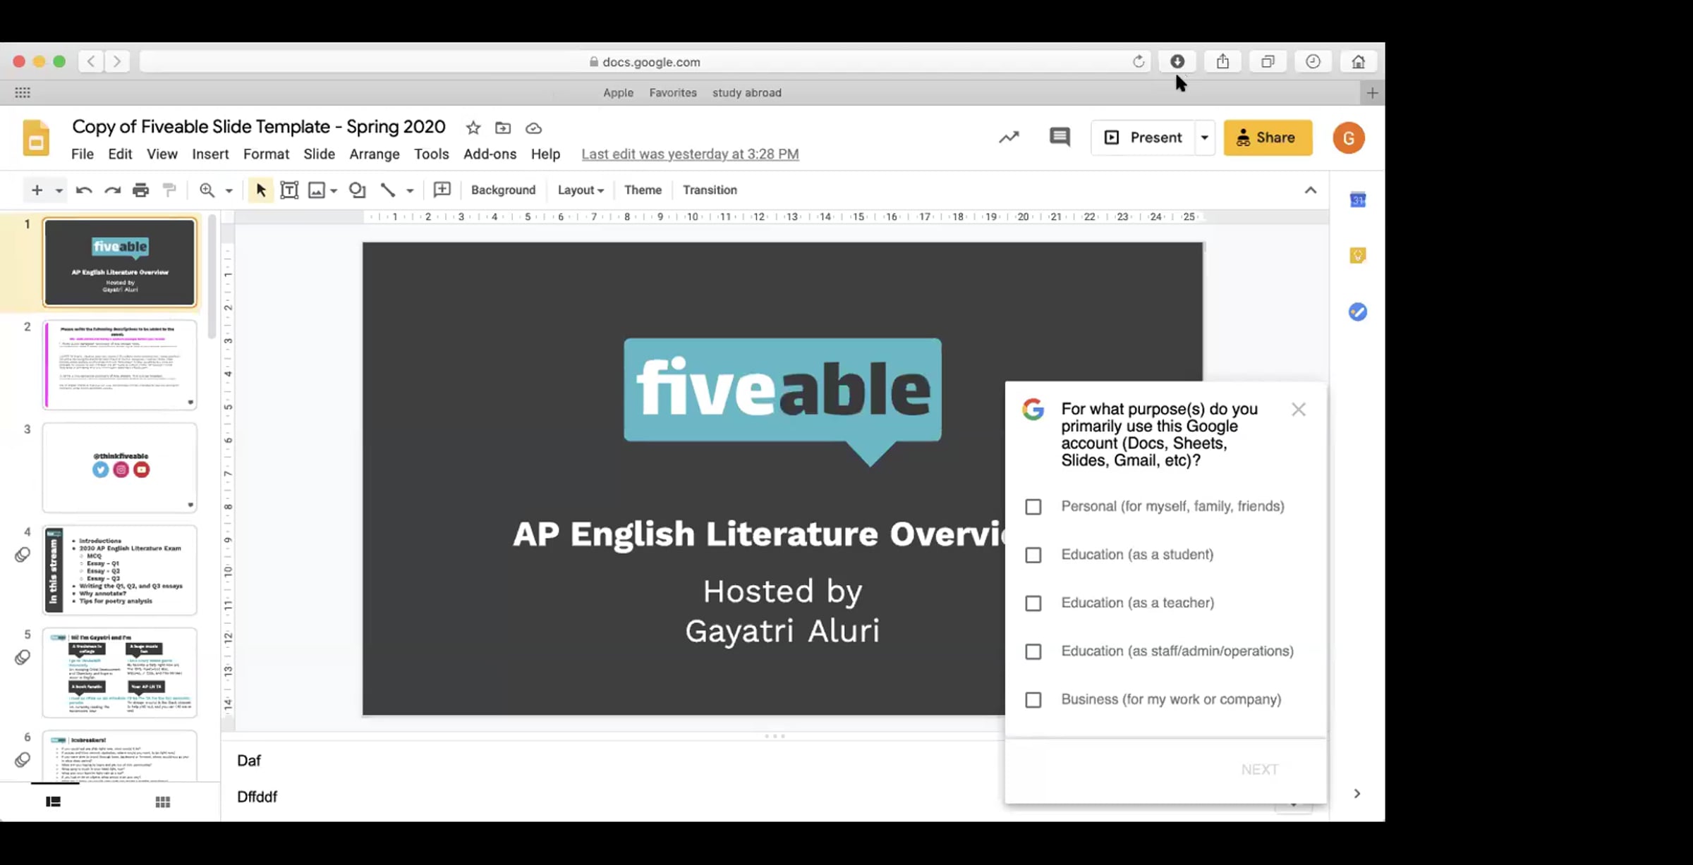Check the Education (as a student) box
Image resolution: width=1693 pixels, height=865 pixels.
click(1033, 556)
